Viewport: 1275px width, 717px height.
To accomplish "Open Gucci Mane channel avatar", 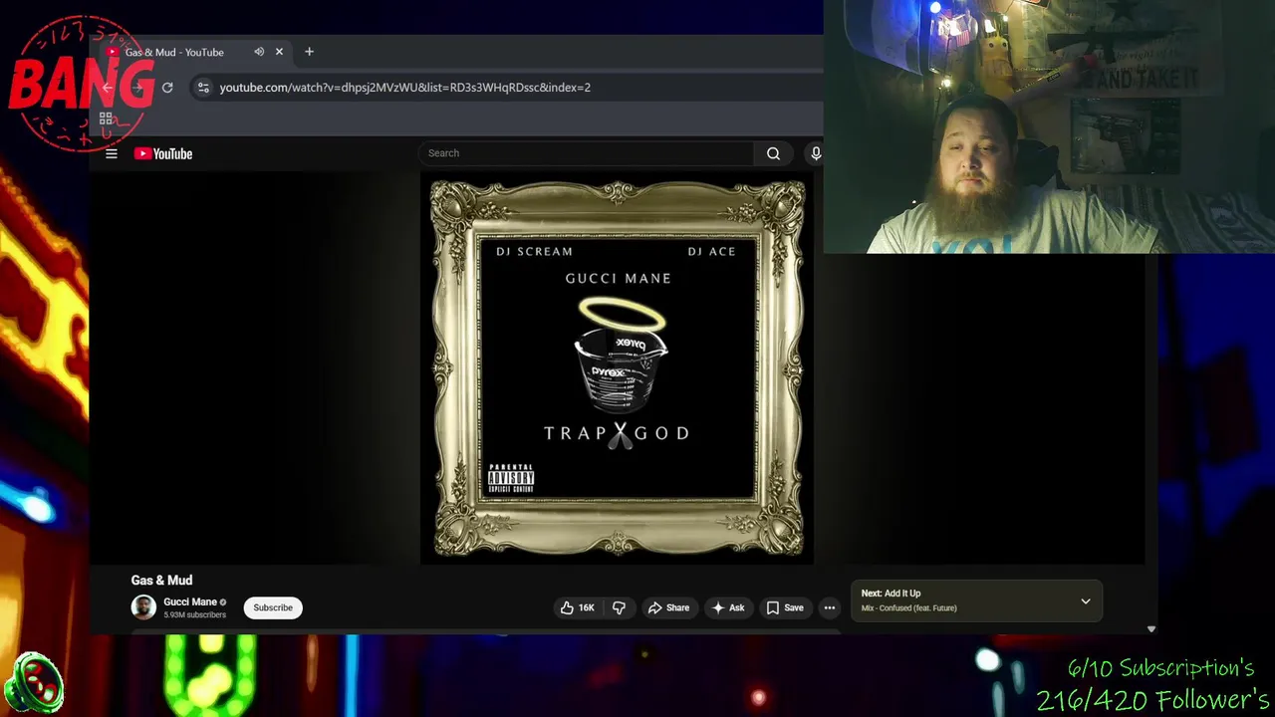I will [143, 607].
